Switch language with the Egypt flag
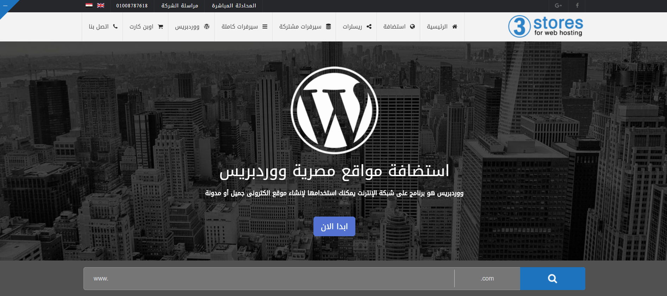 point(89,5)
